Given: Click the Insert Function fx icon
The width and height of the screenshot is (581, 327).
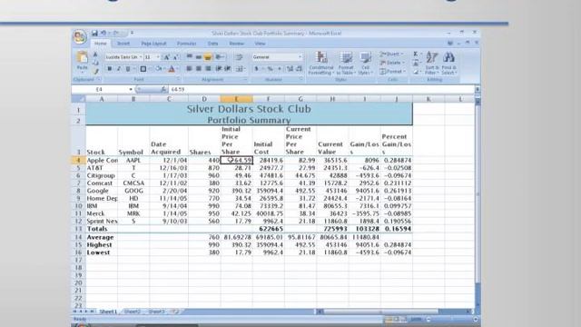Looking at the screenshot, I should coord(163,89).
